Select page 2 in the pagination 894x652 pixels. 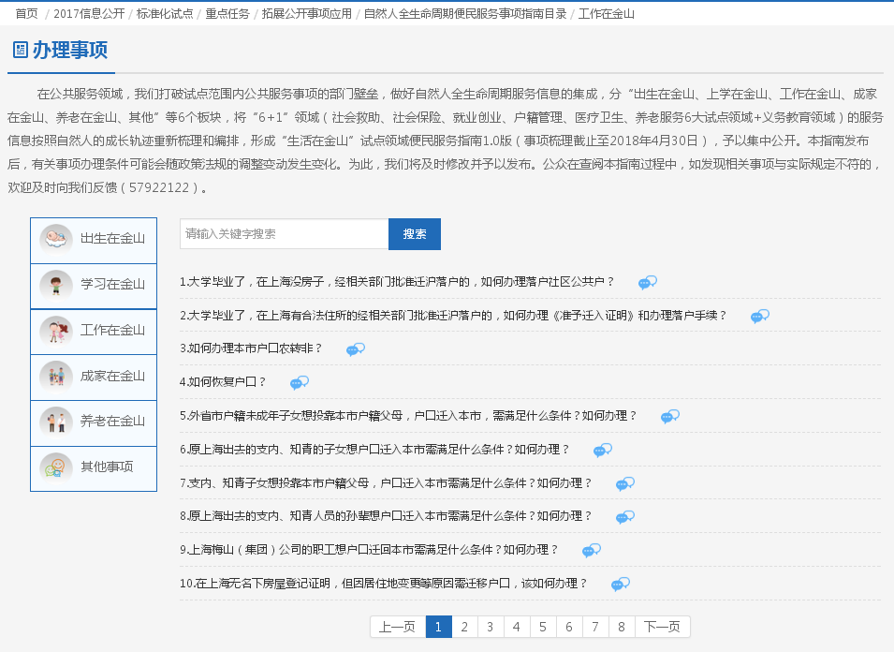pos(464,628)
